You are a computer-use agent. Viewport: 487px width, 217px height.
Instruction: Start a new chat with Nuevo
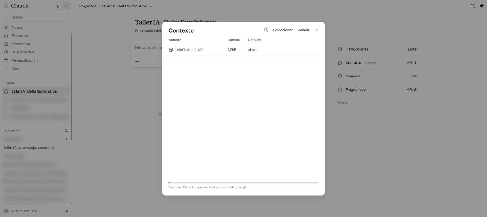pos(17,27)
